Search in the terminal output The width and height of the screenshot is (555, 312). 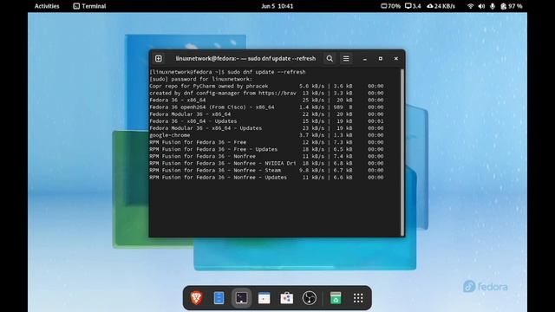(x=330, y=58)
